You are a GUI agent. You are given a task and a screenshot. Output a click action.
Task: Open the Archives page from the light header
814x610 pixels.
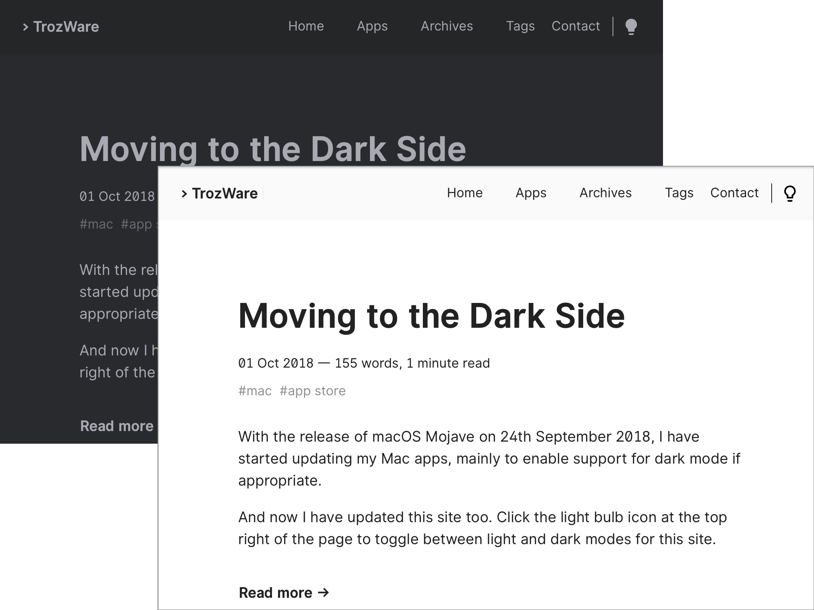point(605,193)
